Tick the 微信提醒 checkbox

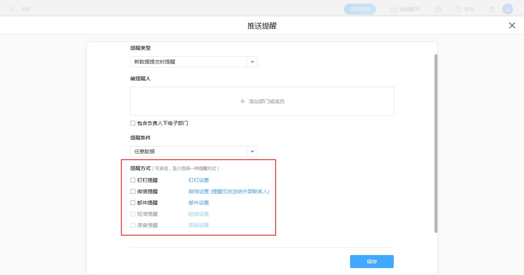[x=133, y=191]
